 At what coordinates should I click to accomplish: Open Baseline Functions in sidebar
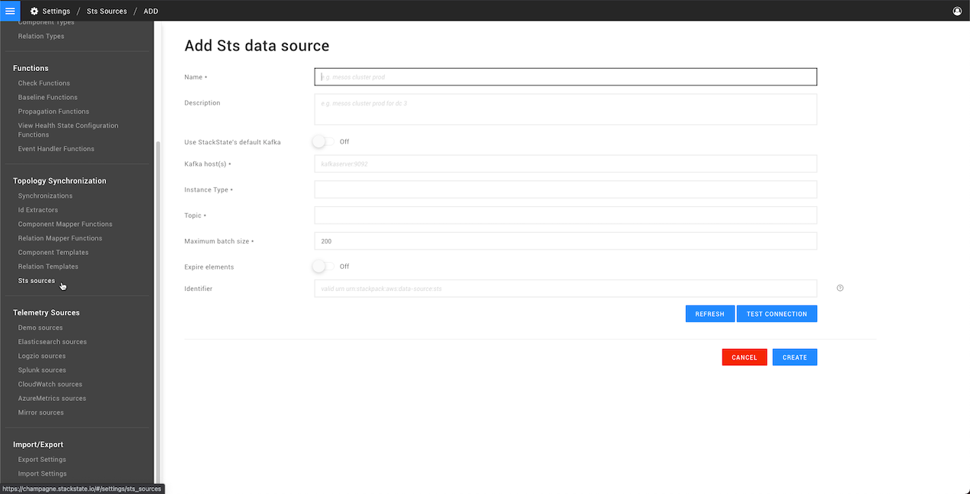tap(47, 98)
